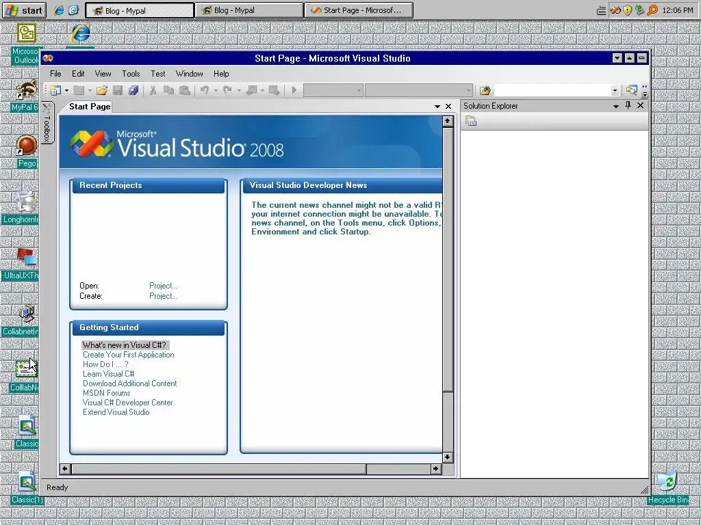Open Visual C# Developer Center link
Screen dimensions: 701x525
point(127,403)
